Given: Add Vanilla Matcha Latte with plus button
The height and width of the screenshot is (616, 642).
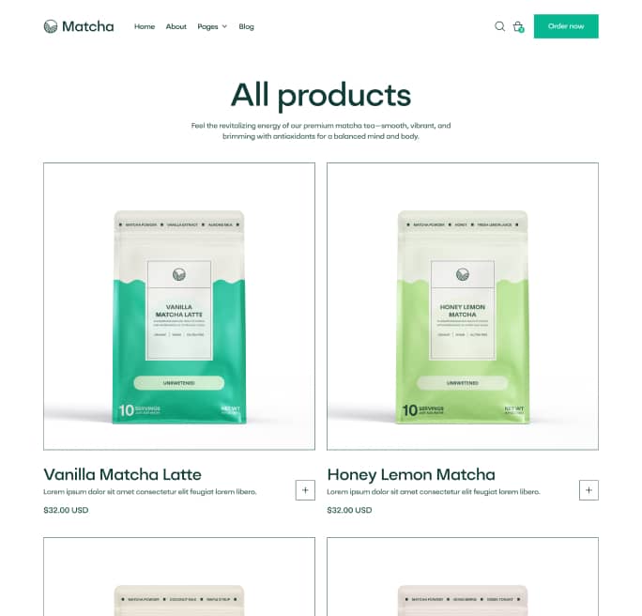Looking at the screenshot, I should pyautogui.click(x=305, y=490).
